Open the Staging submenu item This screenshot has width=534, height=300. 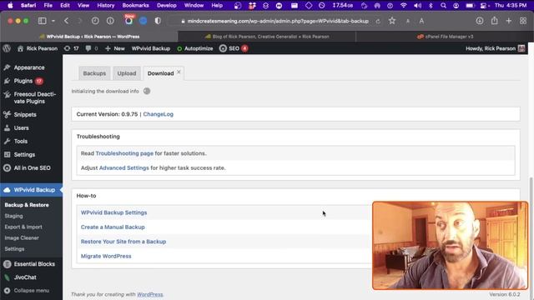pos(13,216)
